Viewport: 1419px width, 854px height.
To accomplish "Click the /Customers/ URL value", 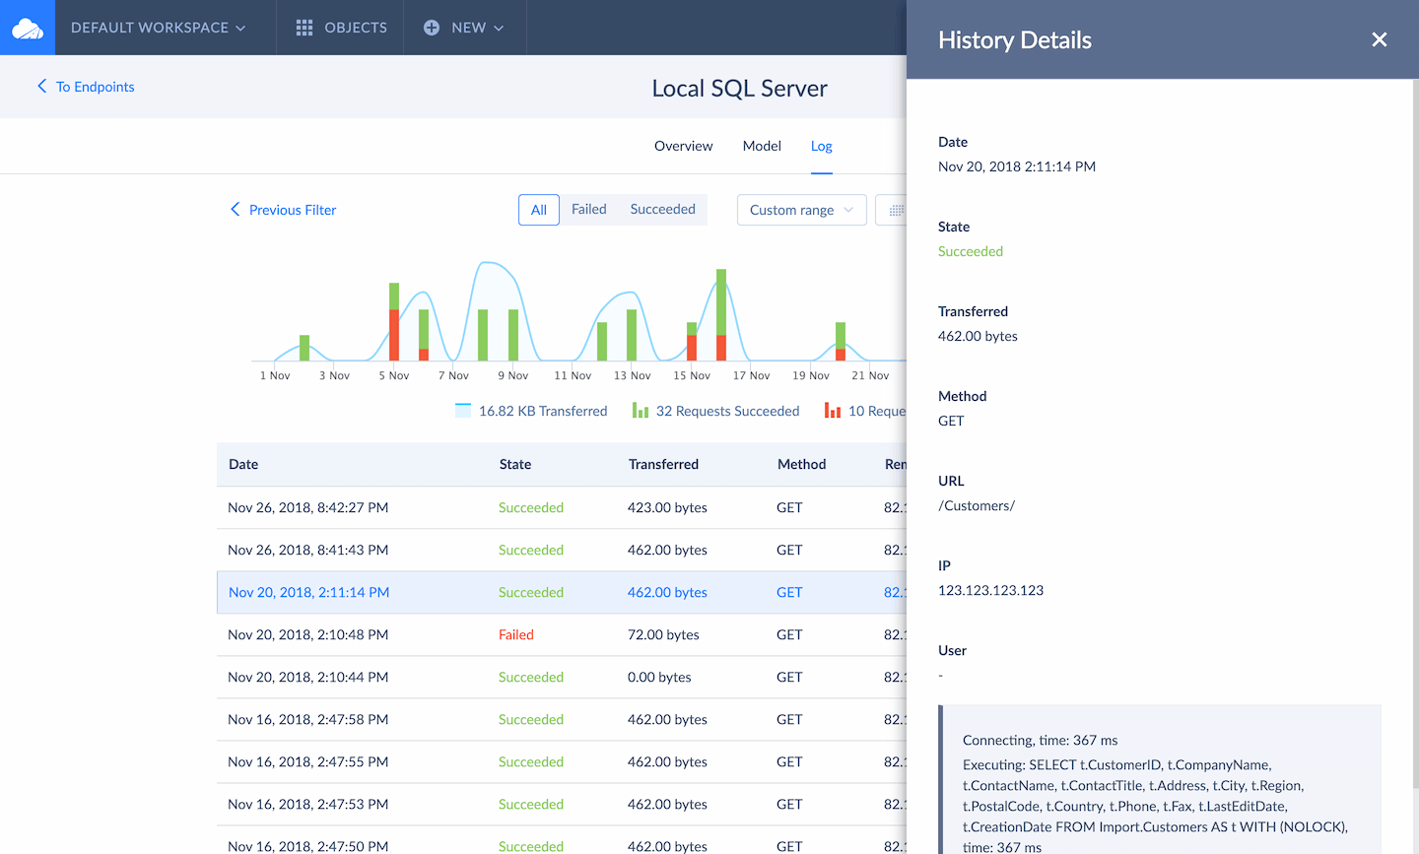I will (977, 505).
